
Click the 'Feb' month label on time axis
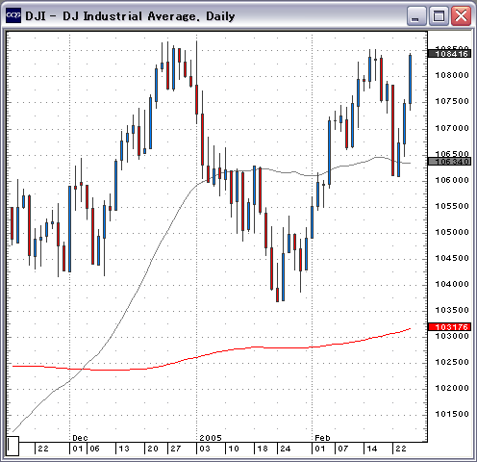[x=322, y=438]
